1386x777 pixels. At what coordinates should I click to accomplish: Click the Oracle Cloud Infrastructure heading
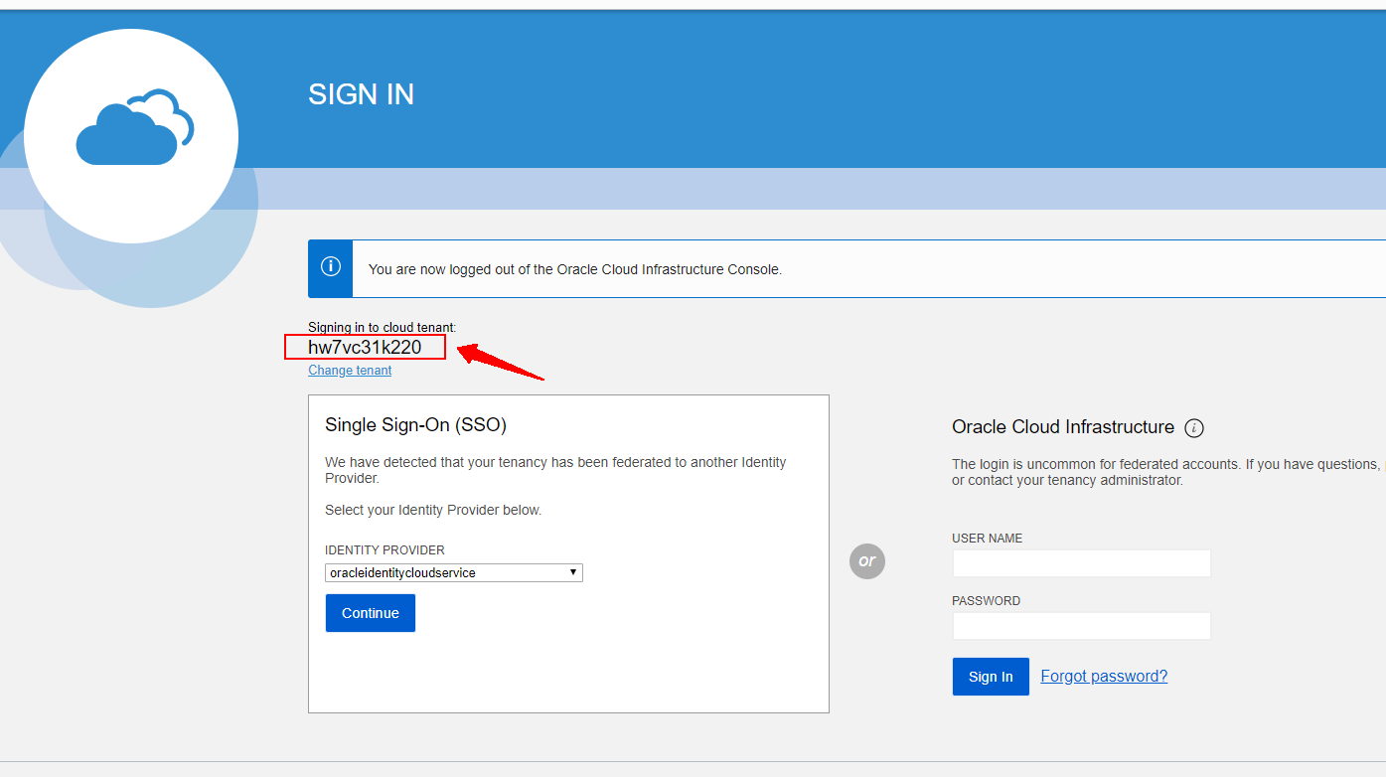pyautogui.click(x=1063, y=427)
